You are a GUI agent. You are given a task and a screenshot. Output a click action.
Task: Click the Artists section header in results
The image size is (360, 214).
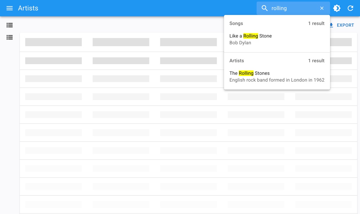tap(237, 60)
